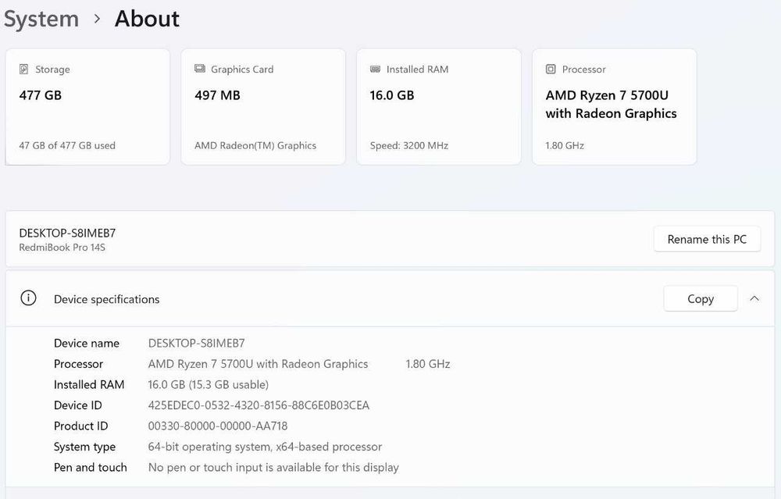Select 'AMD Radeon(TM) Graphics' text
Image resolution: width=781 pixels, height=499 pixels.
(255, 145)
